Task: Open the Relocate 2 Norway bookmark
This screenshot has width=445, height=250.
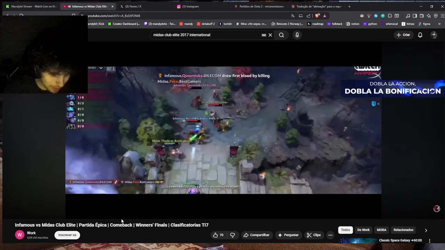Action: pyautogui.click(x=287, y=24)
